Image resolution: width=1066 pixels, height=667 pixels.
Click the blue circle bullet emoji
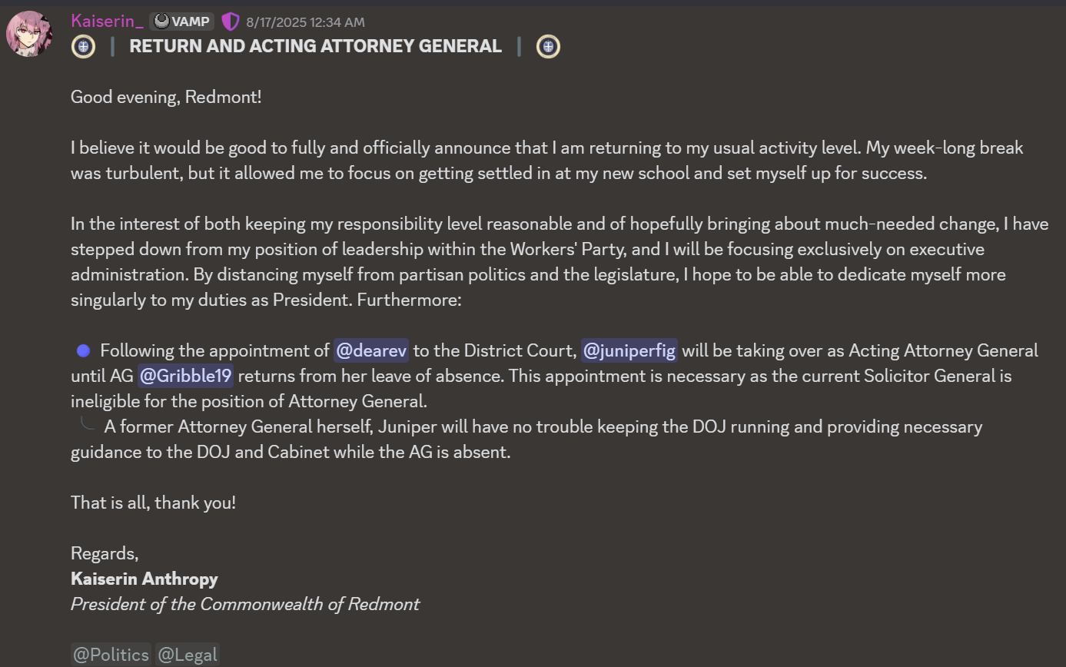83,351
